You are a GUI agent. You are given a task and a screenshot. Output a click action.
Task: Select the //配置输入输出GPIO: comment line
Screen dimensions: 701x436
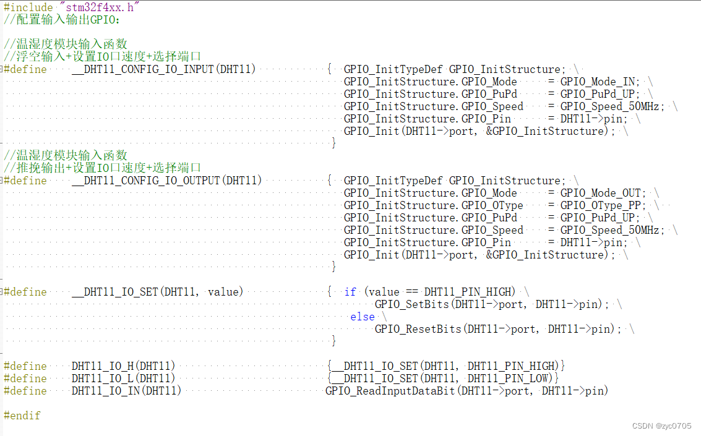click(62, 20)
